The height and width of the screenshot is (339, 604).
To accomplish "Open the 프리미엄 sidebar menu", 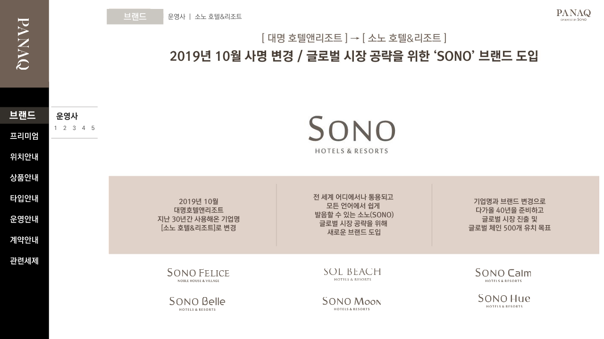I will point(24,136).
